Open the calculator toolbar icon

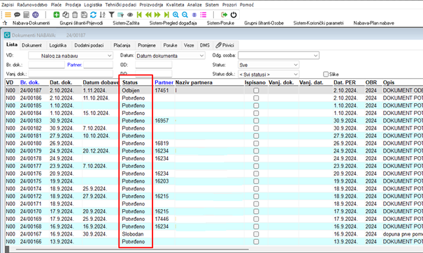[x=26, y=15]
